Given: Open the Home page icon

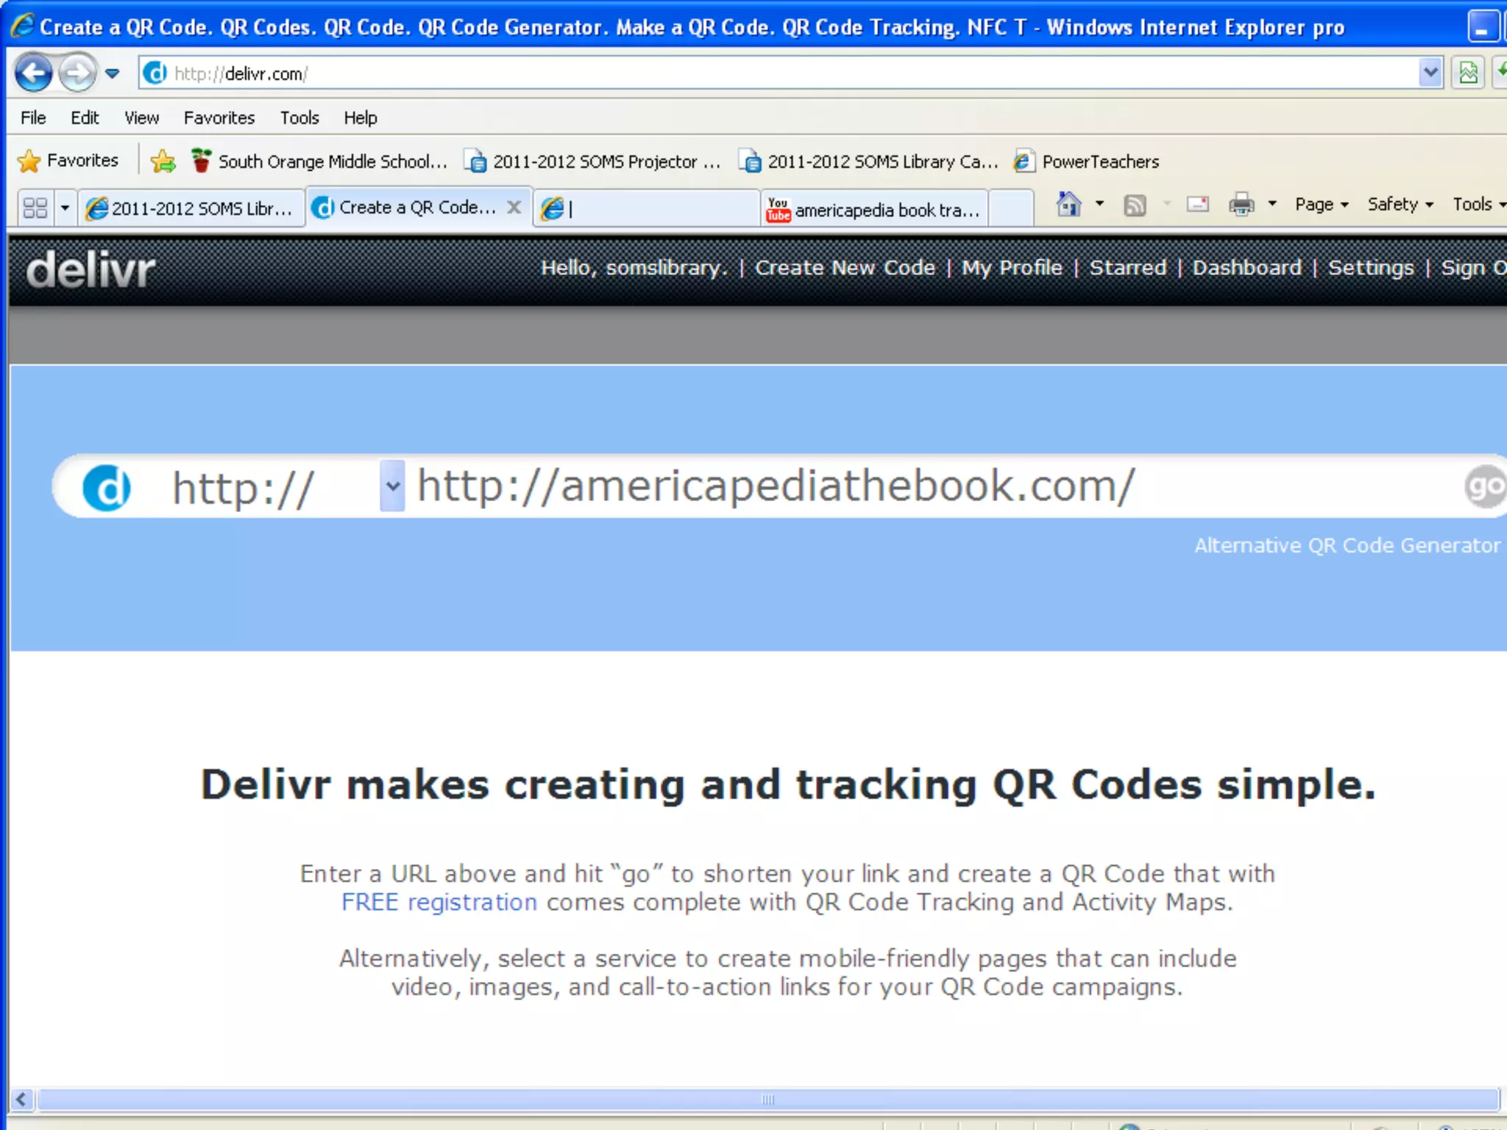Looking at the screenshot, I should [1068, 205].
